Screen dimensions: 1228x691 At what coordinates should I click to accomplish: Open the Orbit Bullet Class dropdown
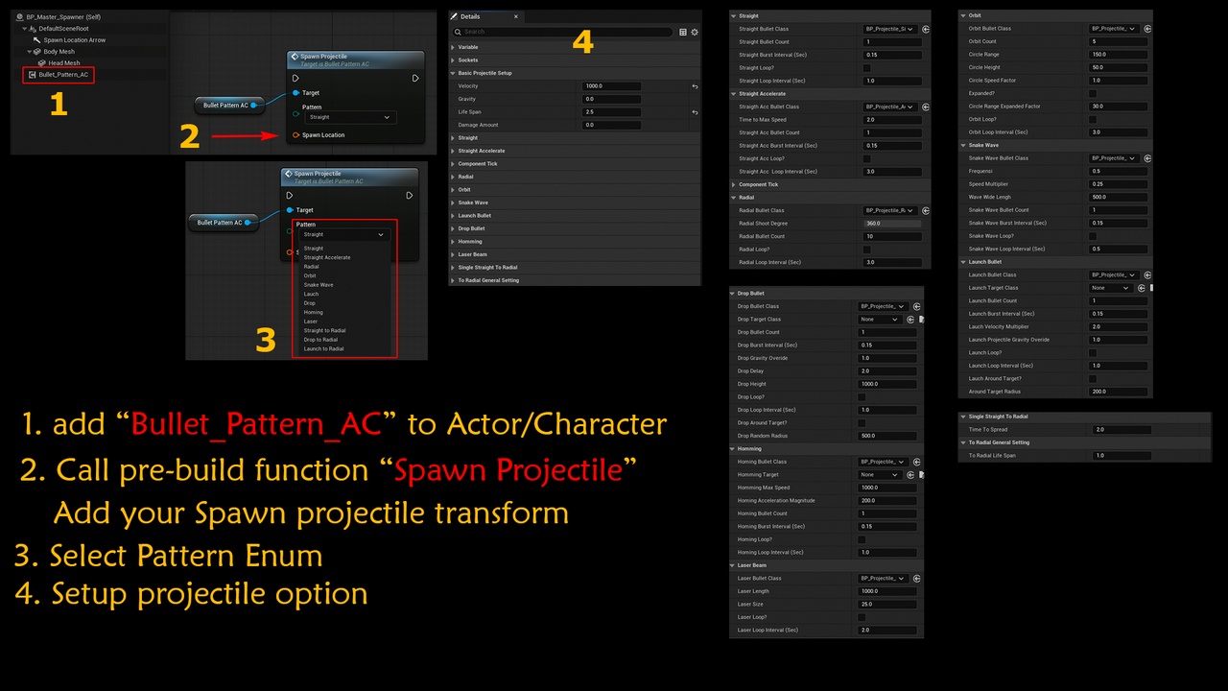click(x=1115, y=29)
